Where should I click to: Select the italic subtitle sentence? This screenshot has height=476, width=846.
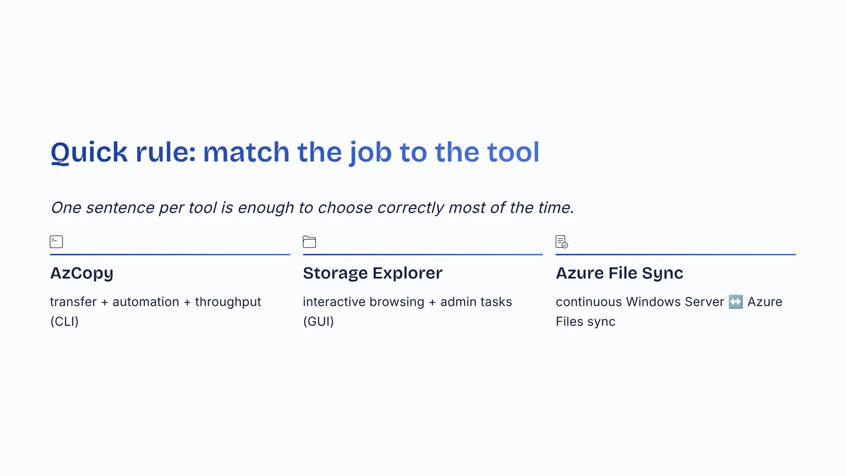312,208
